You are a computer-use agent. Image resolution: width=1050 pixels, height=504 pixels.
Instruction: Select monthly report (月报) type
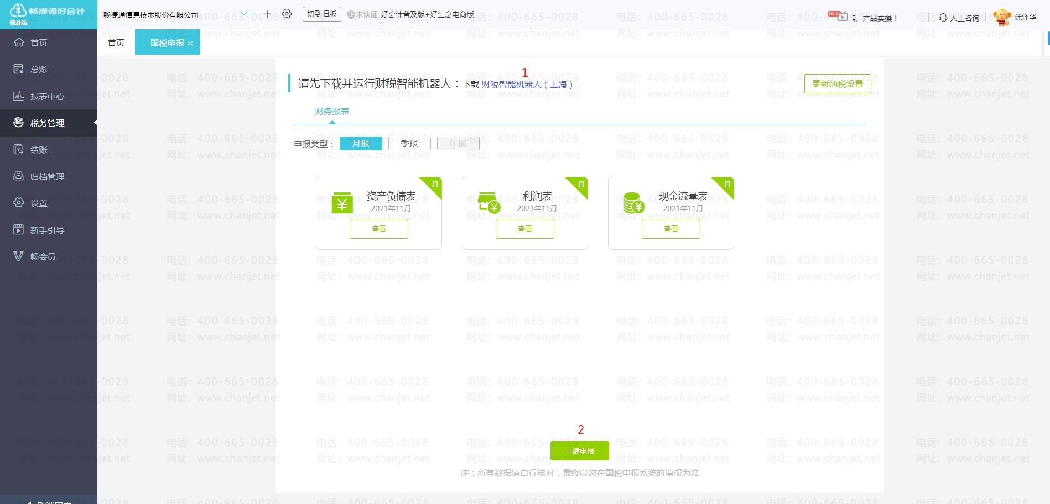click(x=361, y=144)
